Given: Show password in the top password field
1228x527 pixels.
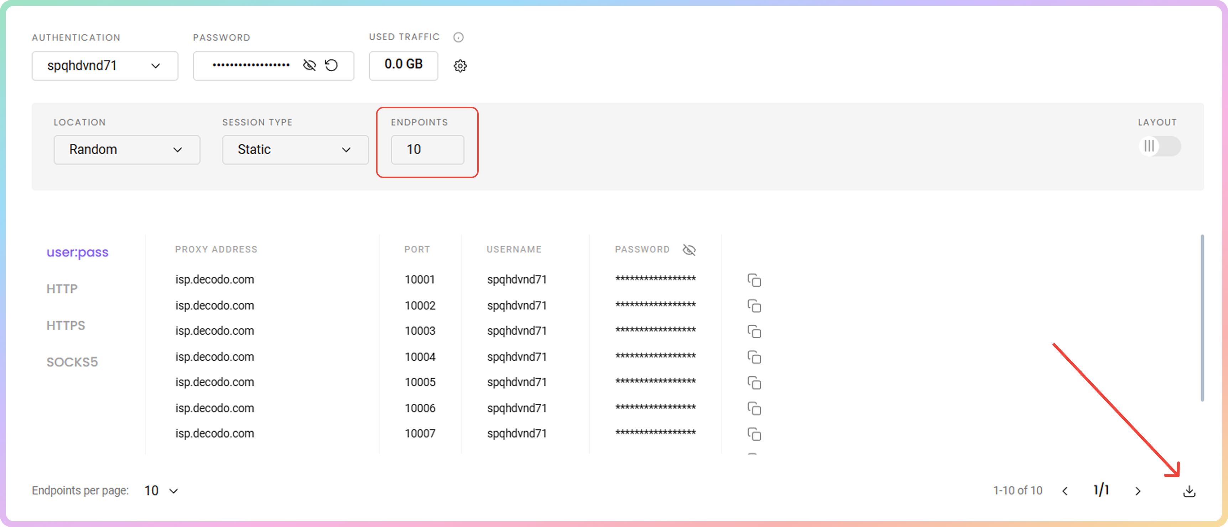Looking at the screenshot, I should click(309, 65).
